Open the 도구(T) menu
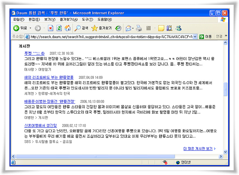This screenshot has height=175, width=239. 87,20
